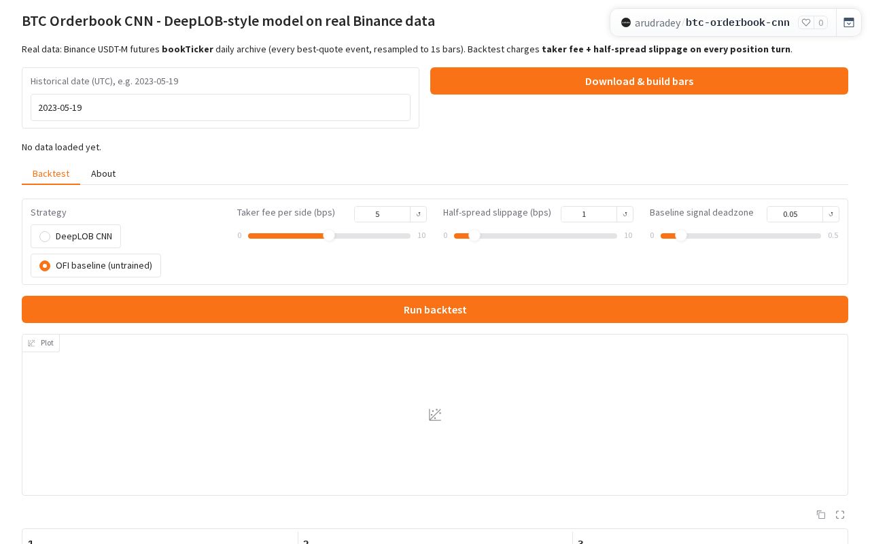Click the page title heading text

click(228, 20)
